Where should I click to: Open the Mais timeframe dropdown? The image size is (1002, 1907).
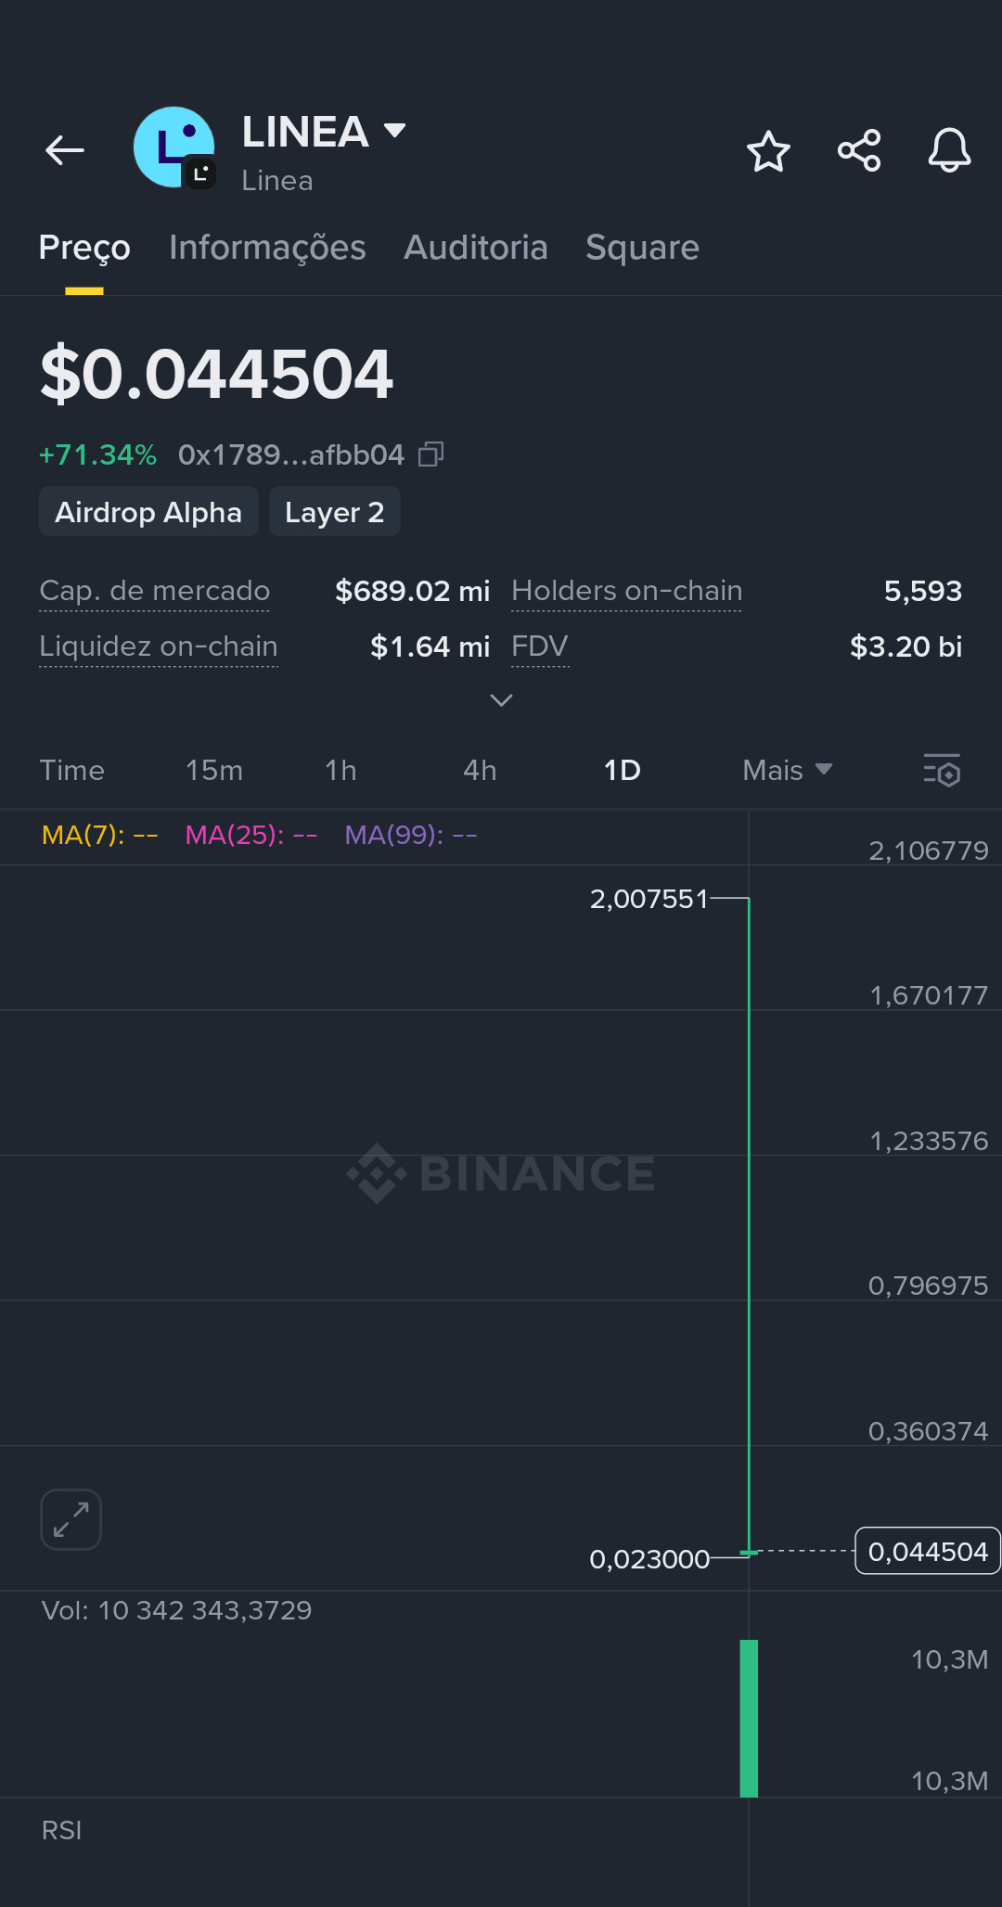click(788, 770)
